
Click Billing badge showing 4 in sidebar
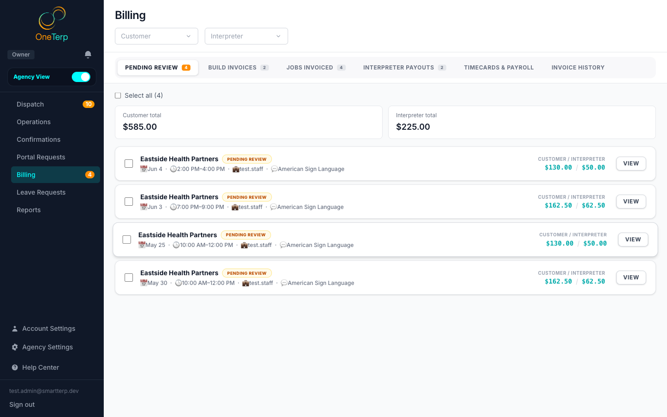tap(90, 175)
